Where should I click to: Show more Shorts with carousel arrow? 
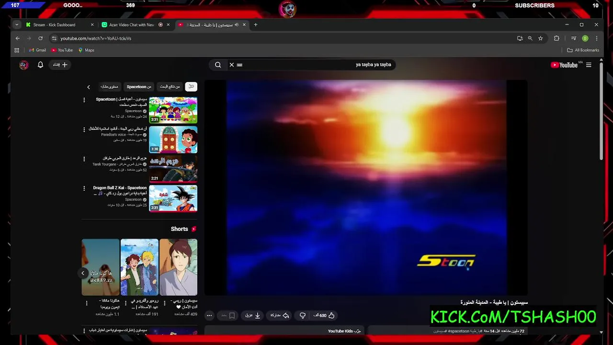click(x=83, y=273)
